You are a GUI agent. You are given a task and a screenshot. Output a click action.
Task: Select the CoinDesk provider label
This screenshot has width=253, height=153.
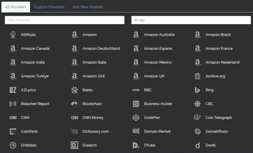[x=29, y=131]
